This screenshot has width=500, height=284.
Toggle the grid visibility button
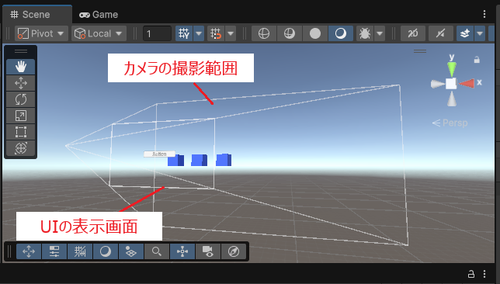click(x=184, y=33)
